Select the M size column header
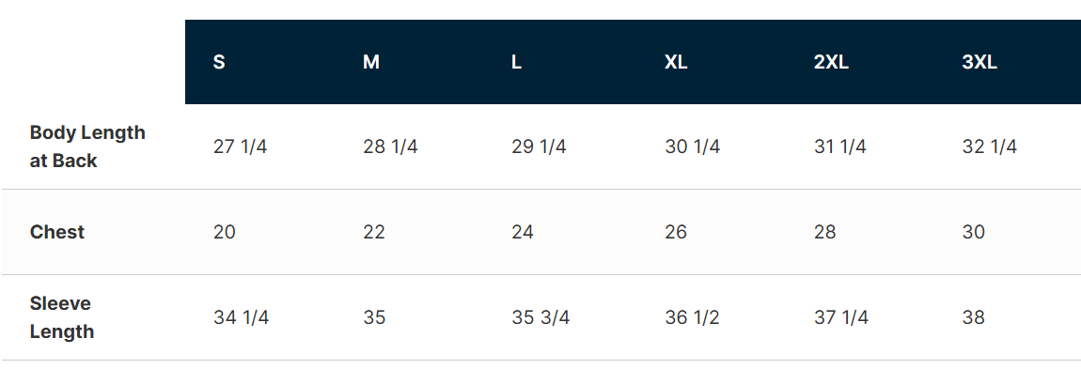This screenshot has height=369, width=1081. (x=371, y=62)
